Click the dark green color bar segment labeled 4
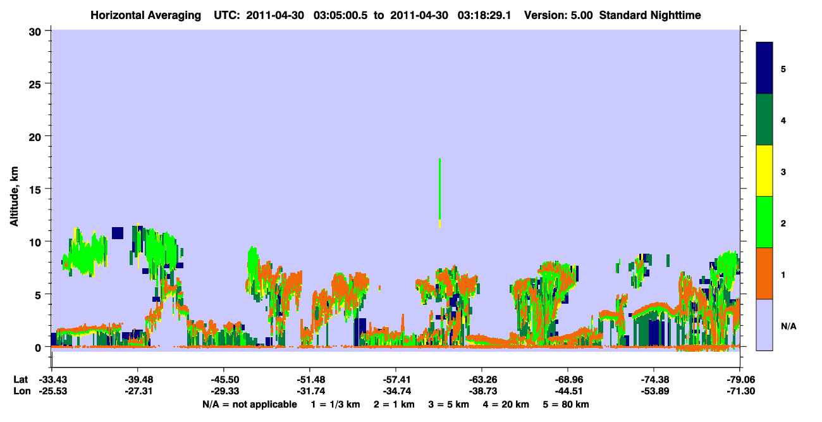Screen dimensions: 822x422 tap(764, 120)
